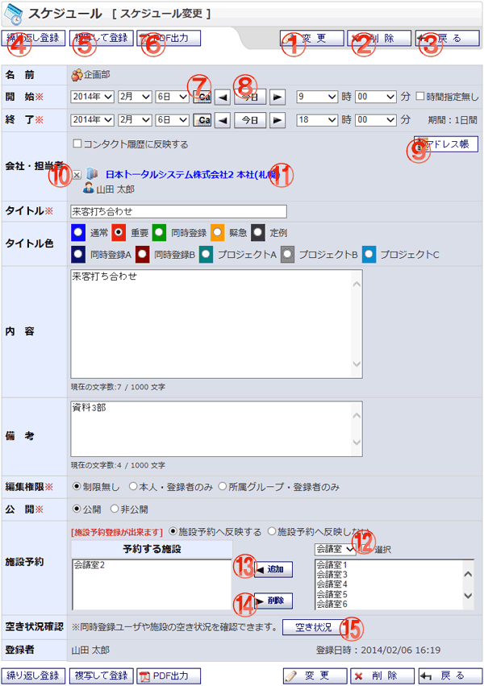This screenshot has width=484, height=686.
Task: Click the 企画部 group icon
Action: click(77, 75)
